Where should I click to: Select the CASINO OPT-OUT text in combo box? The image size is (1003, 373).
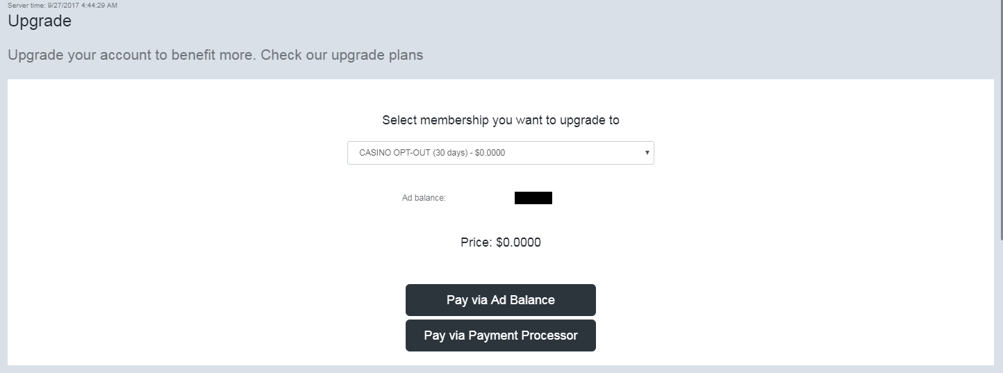tap(395, 153)
